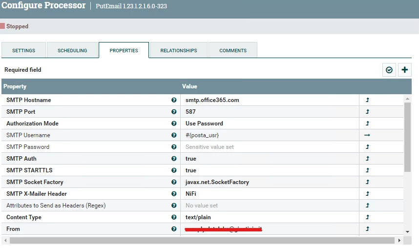The image size is (419, 248).
Task: Open the RELATIONSHIPS tab
Action: click(x=179, y=50)
